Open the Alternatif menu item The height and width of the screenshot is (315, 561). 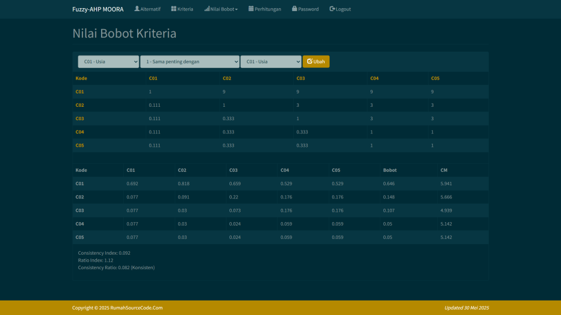point(150,9)
